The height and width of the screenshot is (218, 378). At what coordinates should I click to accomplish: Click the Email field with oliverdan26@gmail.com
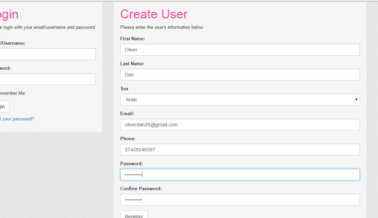(240, 125)
